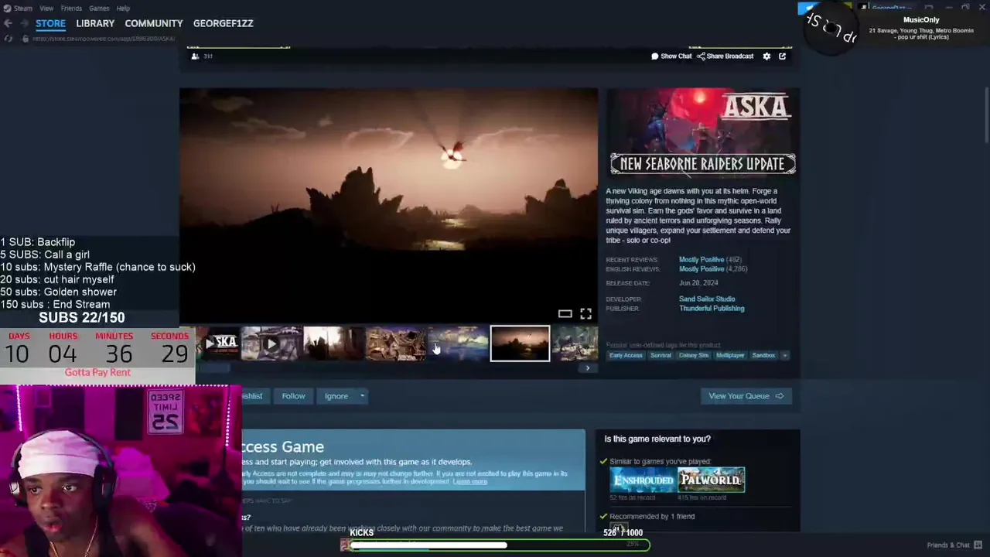Click the KICKS goal progress bar
The width and height of the screenshot is (990, 557).
click(x=500, y=545)
